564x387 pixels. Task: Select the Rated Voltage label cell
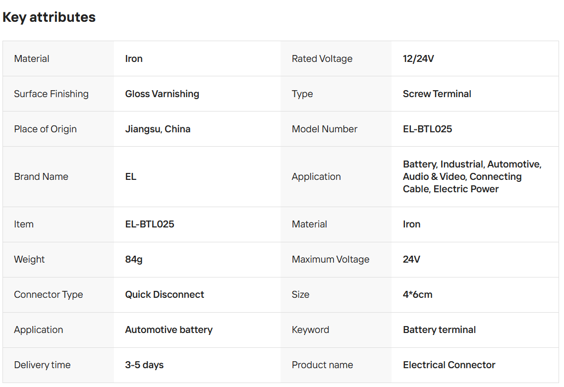coord(322,59)
